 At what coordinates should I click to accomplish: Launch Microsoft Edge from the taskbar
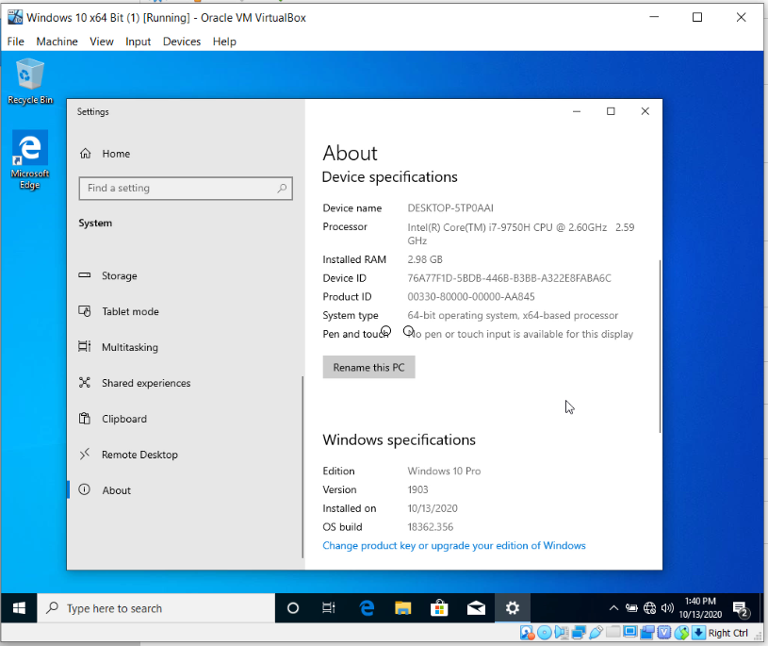click(367, 608)
